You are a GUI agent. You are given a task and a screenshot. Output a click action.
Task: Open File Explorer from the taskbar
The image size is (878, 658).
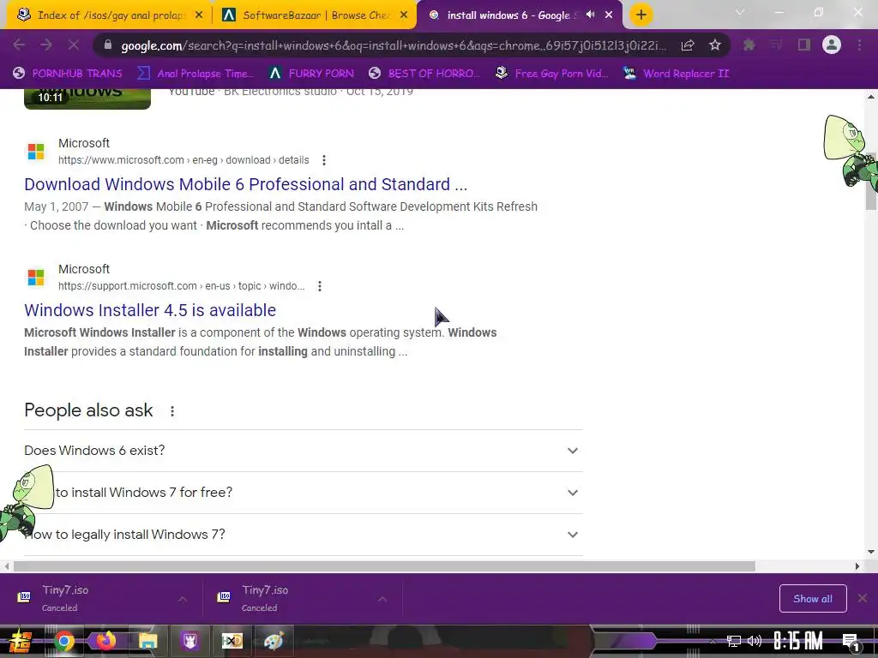tap(147, 641)
